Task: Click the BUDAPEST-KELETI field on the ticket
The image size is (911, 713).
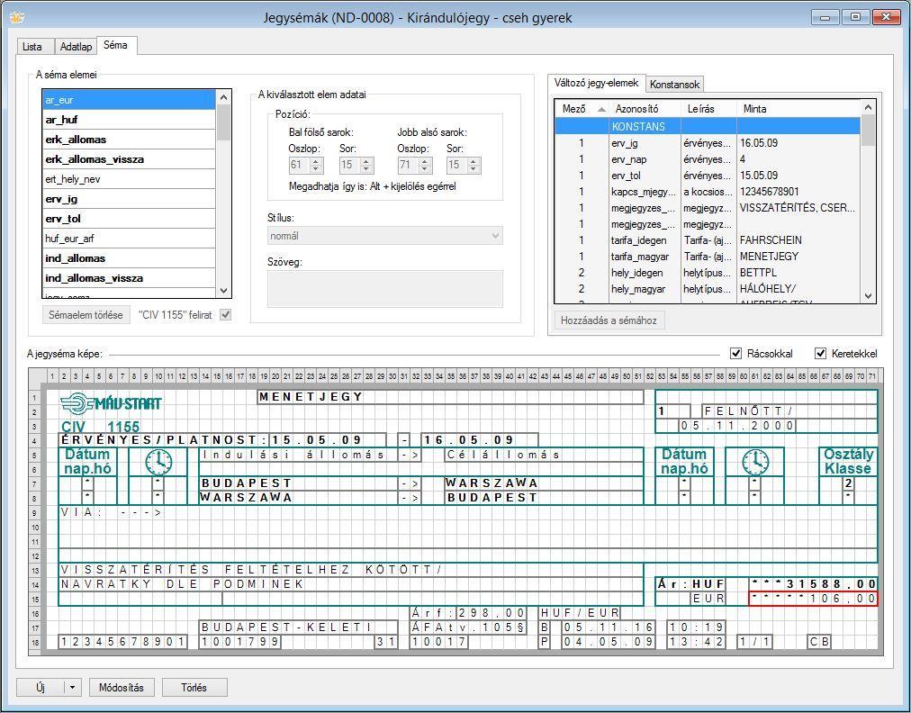Action: pos(299,627)
